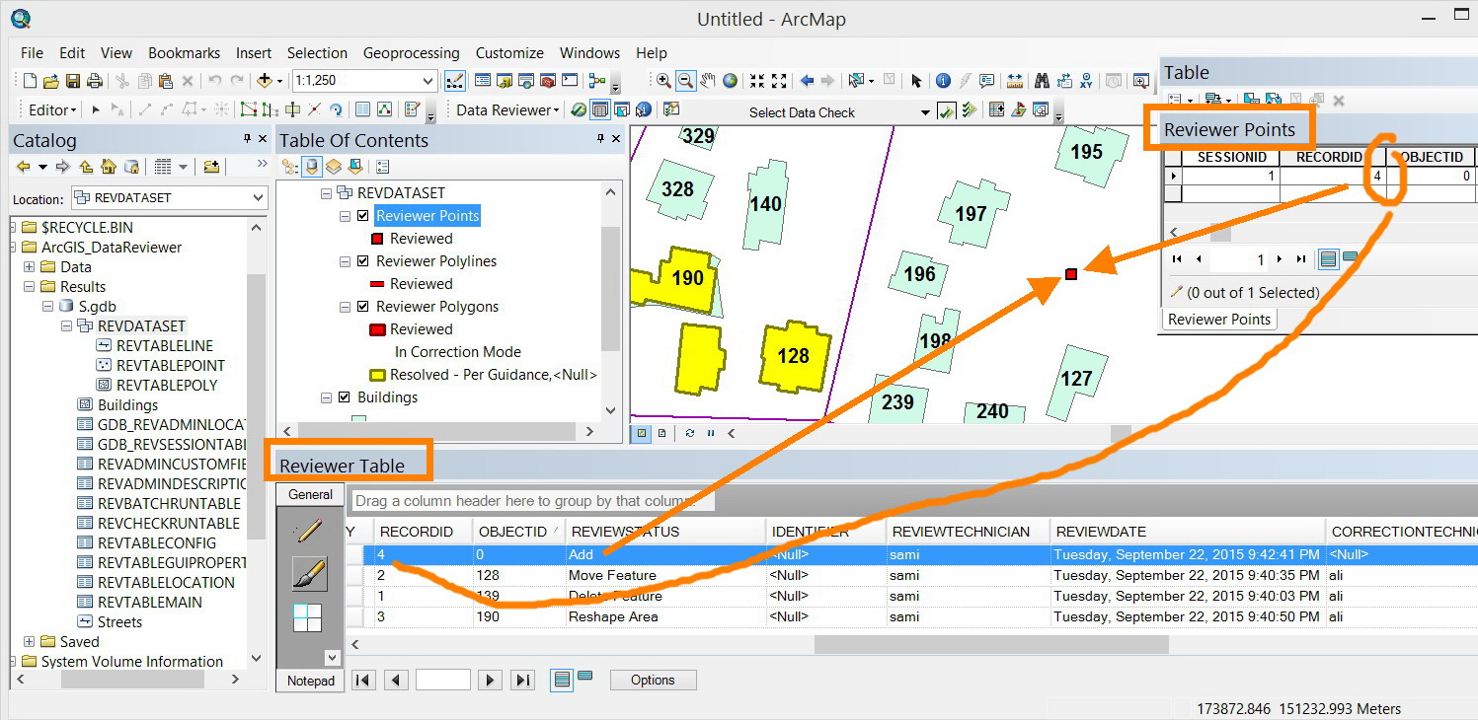Screen dimensions: 1478x720
Task: Open a map document
Action: click(51, 81)
